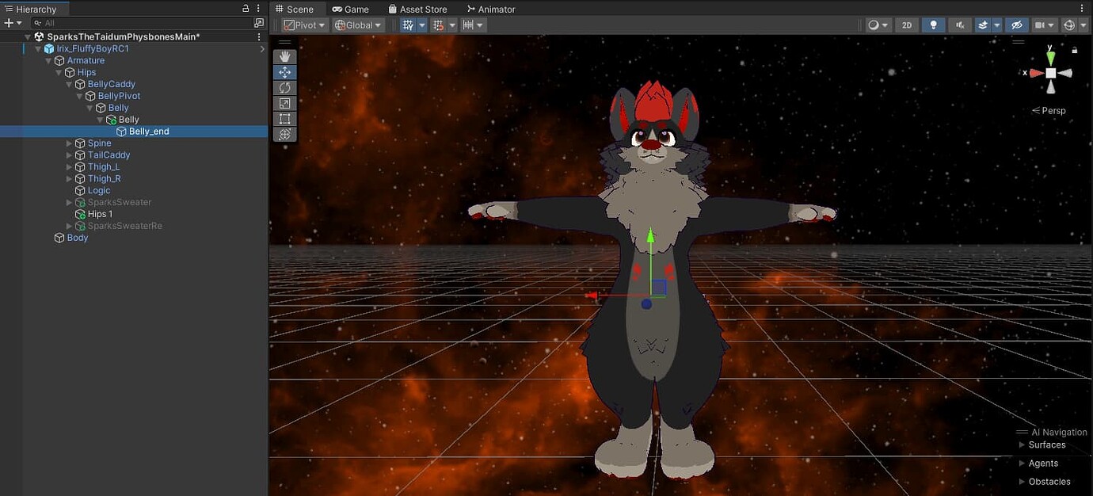The height and width of the screenshot is (496, 1093).
Task: Collapse the SparksTheTaidumPhysbonesMain scene
Action: pyautogui.click(x=28, y=36)
